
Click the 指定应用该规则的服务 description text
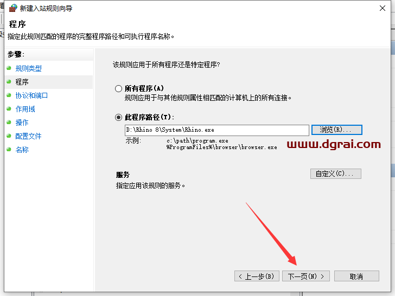click(150, 186)
